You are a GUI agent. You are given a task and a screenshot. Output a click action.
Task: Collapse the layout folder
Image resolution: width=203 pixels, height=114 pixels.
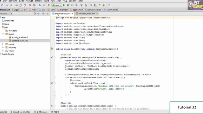point(3,34)
